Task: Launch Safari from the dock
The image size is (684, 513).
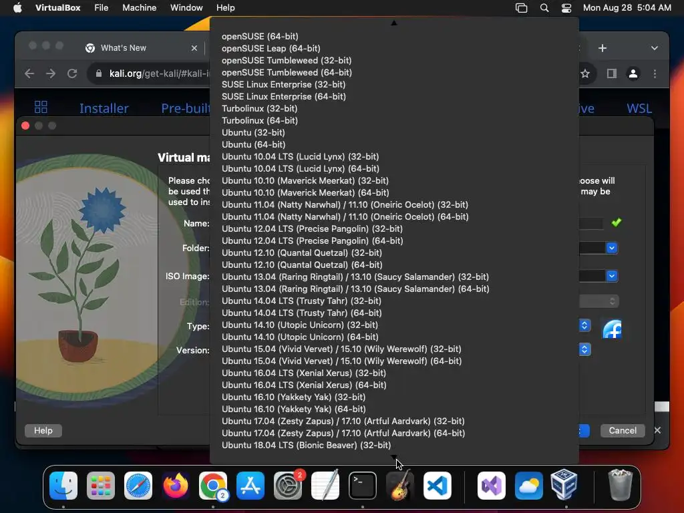Action: [x=138, y=486]
